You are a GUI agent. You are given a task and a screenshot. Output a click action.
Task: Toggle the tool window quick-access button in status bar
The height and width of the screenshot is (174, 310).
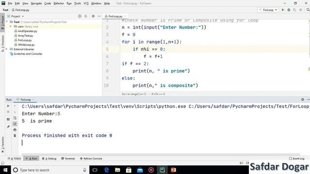tap(3, 163)
